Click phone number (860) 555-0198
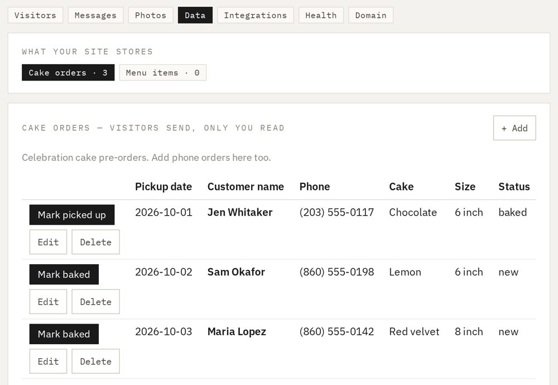Image resolution: width=558 pixels, height=385 pixels. tap(336, 272)
